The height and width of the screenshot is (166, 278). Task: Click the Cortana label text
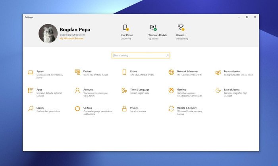click(88, 108)
